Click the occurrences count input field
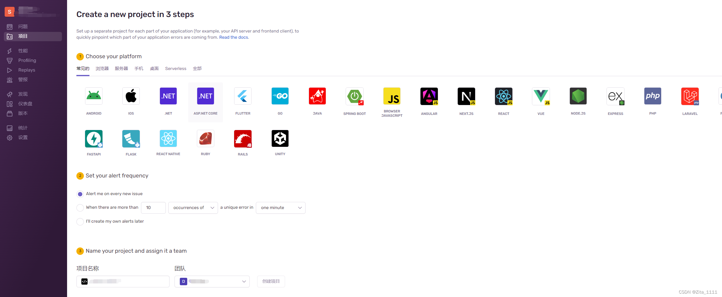Screen dimensions: 722x297 pos(153,208)
